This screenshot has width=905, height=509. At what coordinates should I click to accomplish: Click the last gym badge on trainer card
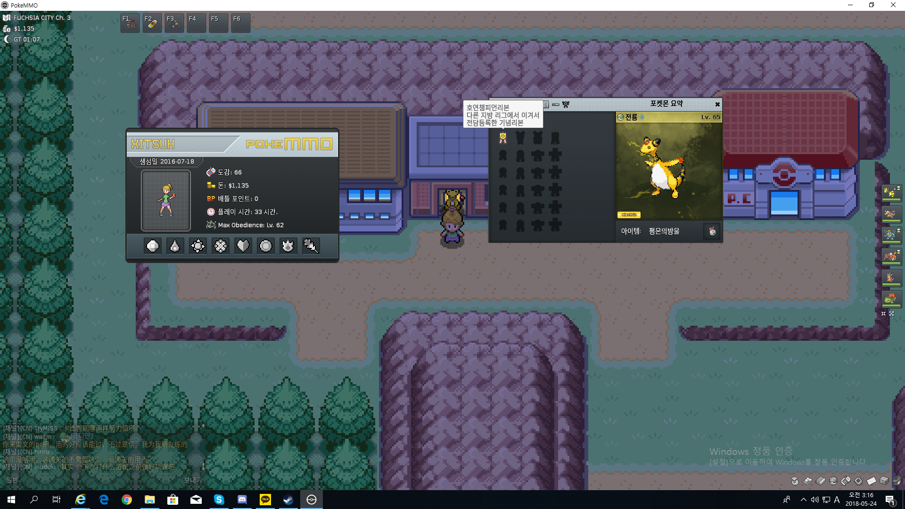311,246
